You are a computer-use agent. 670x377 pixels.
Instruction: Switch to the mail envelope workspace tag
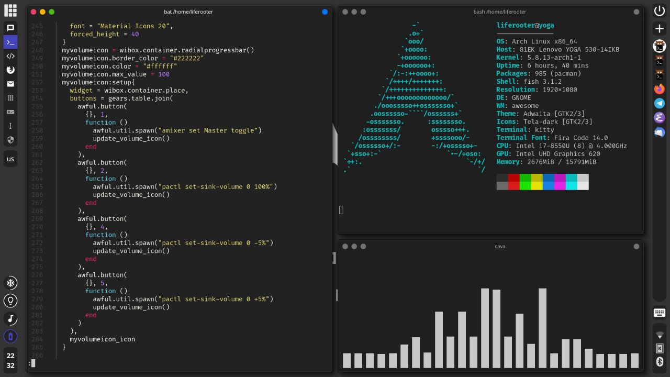point(10,84)
